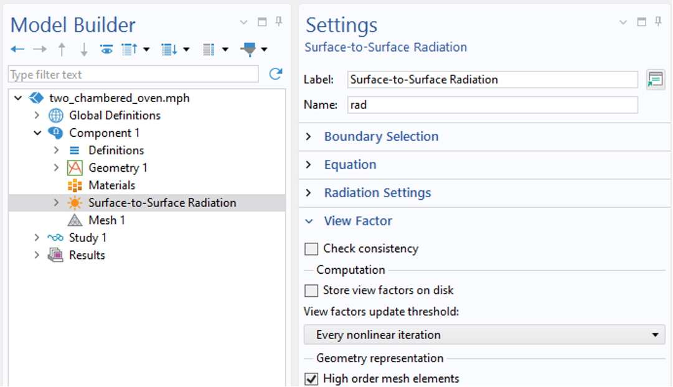Expand the Boundary Selection section
The image size is (673, 387).
tap(381, 136)
